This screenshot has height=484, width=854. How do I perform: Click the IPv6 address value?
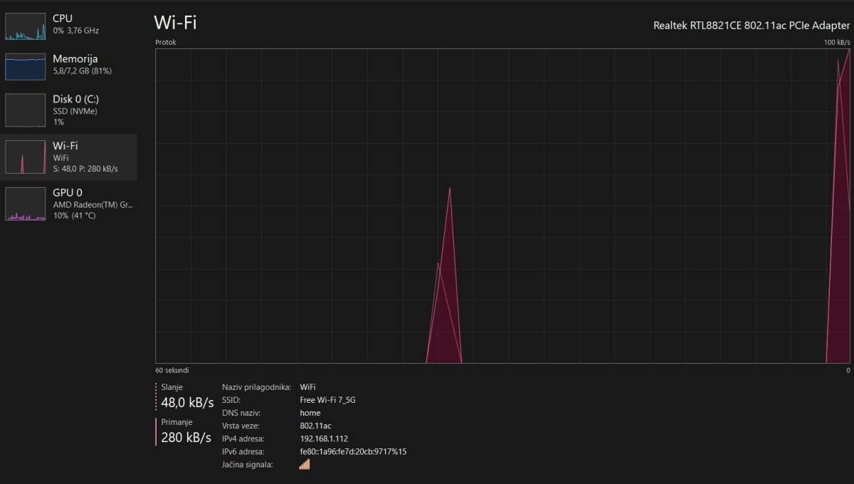[x=353, y=451]
